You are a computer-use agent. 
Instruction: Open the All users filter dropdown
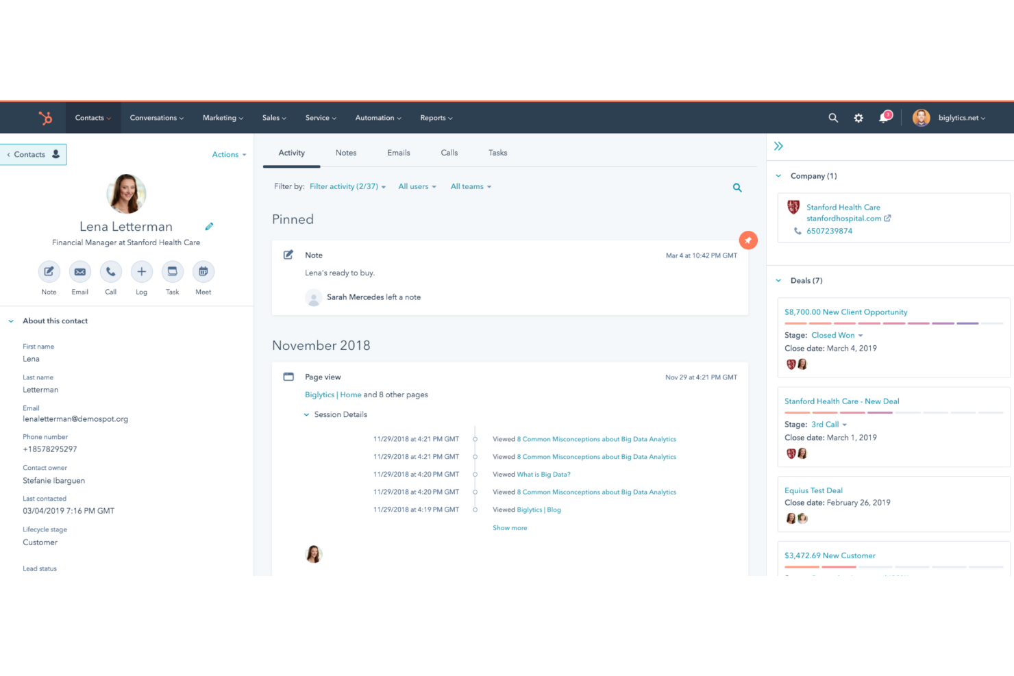417,186
